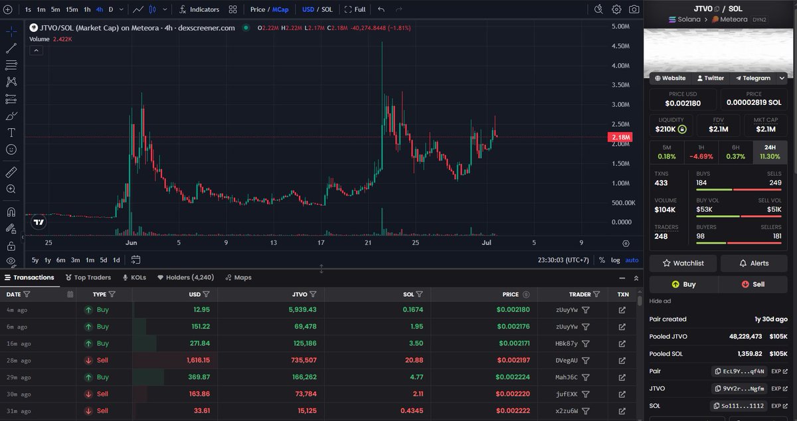The height and width of the screenshot is (421, 797).
Task: Select the trend line drawing tool
Action: pos(11,48)
